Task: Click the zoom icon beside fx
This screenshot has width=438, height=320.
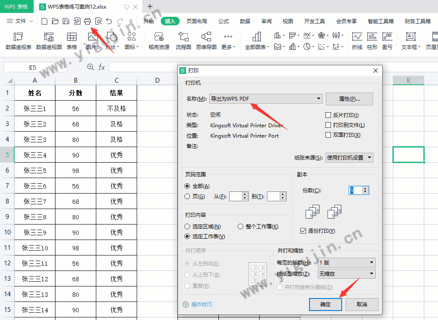Action: 91,67
